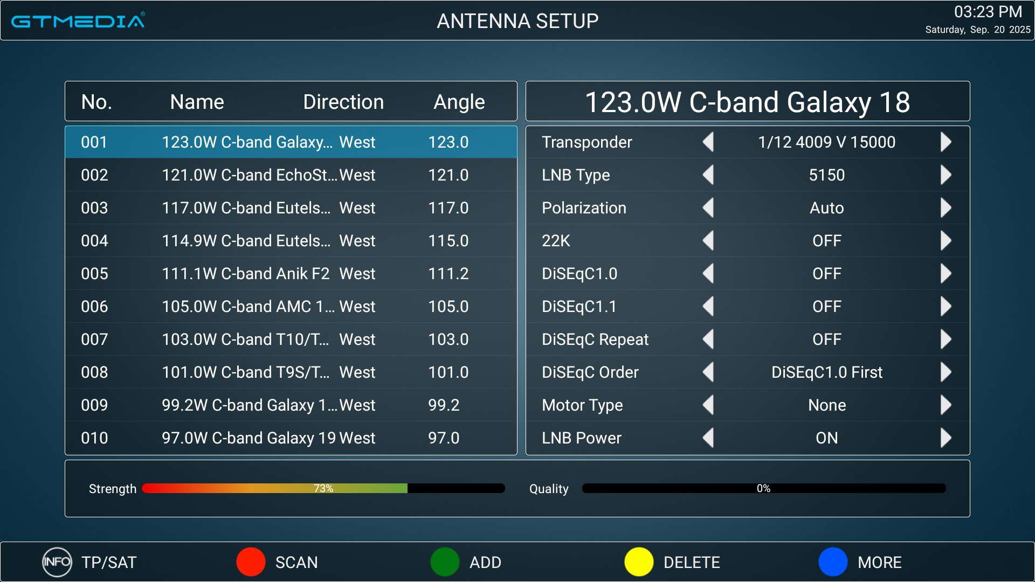This screenshot has height=582, width=1035.
Task: Toggle LNB Power with right arrow
Action: point(946,438)
